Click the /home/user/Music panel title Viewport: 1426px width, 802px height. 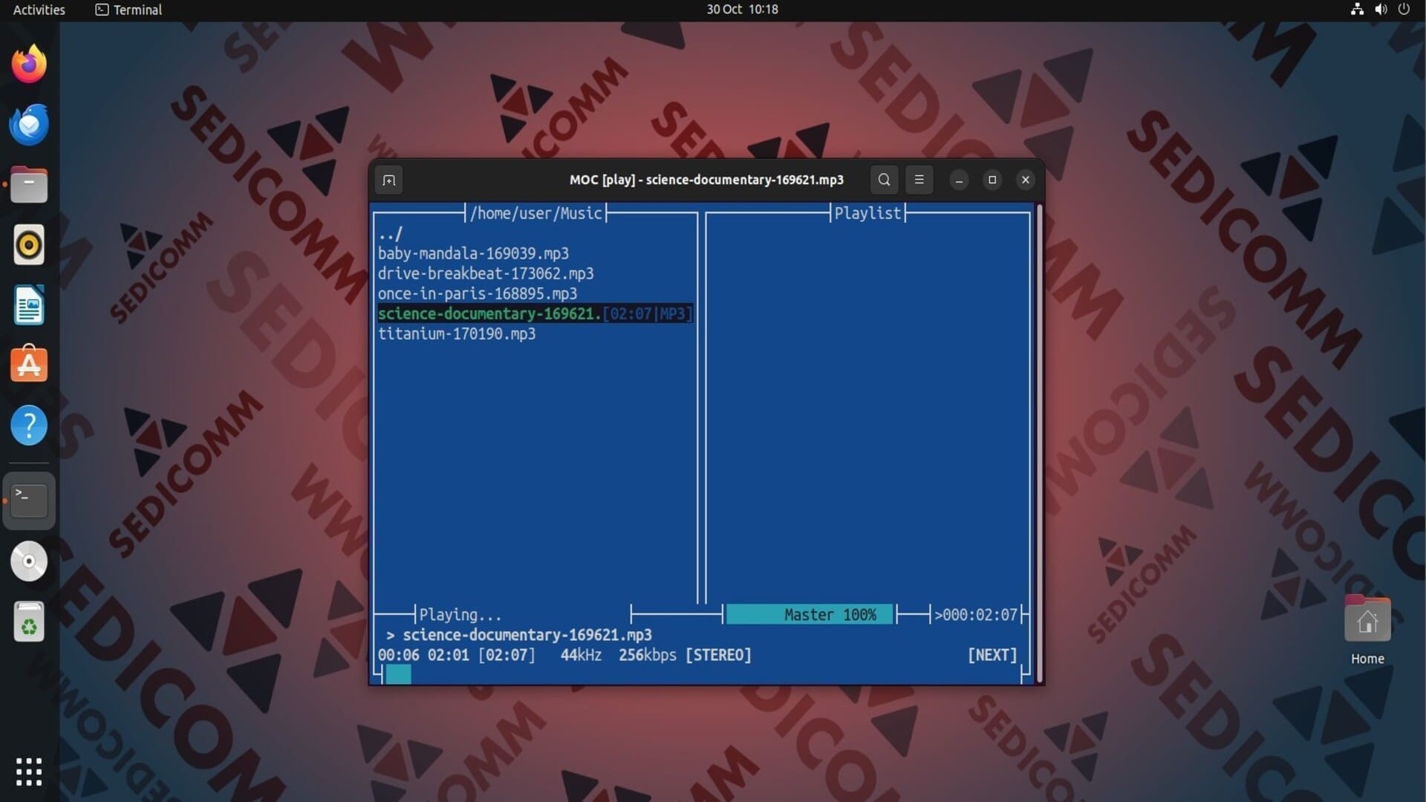click(x=535, y=214)
